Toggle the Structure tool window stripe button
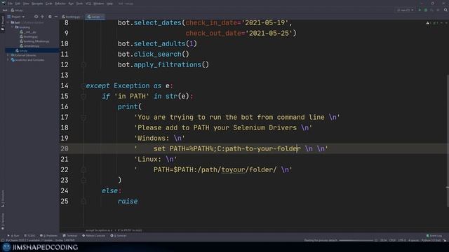This screenshot has height=252, width=449. click(3, 199)
